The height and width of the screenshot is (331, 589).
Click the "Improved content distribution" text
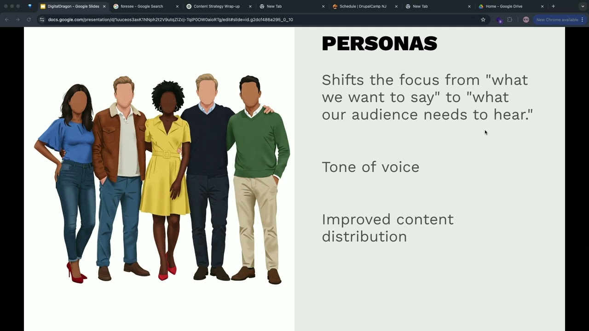tap(387, 228)
